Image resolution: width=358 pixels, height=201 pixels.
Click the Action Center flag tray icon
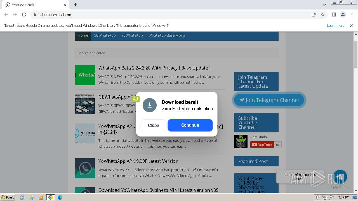pos(331,197)
